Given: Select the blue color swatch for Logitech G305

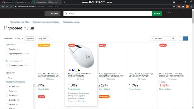Looking at the screenshot, I should point(73,70).
